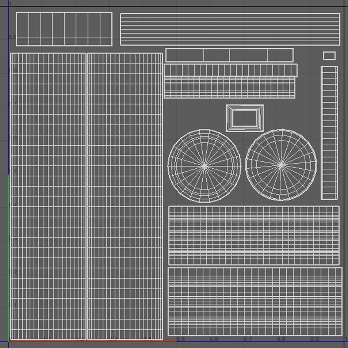Click the 0.7 label on horizontal axis

pyautogui.click(x=248, y=339)
